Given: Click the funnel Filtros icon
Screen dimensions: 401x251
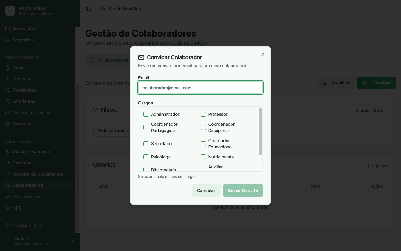Looking at the screenshot, I should point(96,110).
